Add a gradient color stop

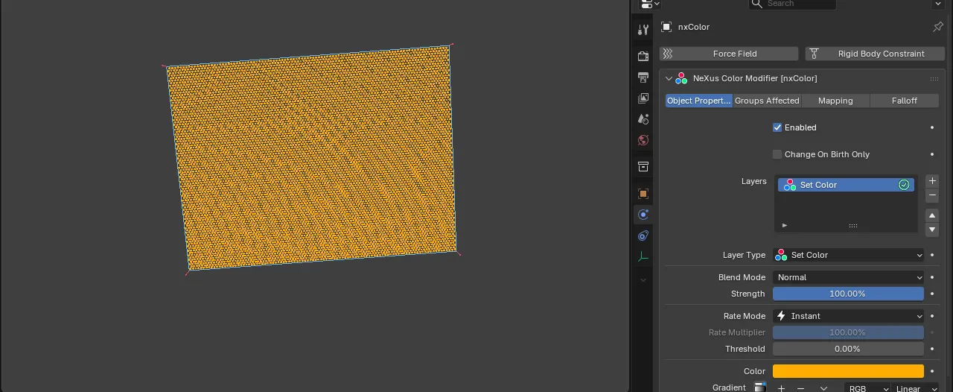click(781, 388)
